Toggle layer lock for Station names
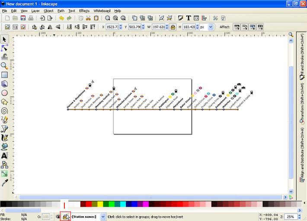 pyautogui.click(x=65, y=217)
